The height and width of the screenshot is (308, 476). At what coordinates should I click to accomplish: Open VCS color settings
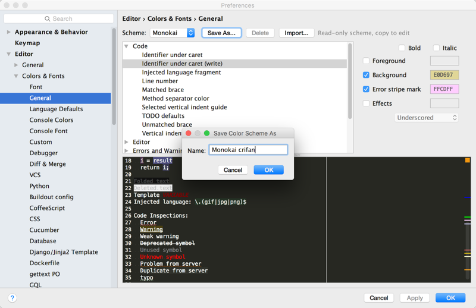(35, 175)
